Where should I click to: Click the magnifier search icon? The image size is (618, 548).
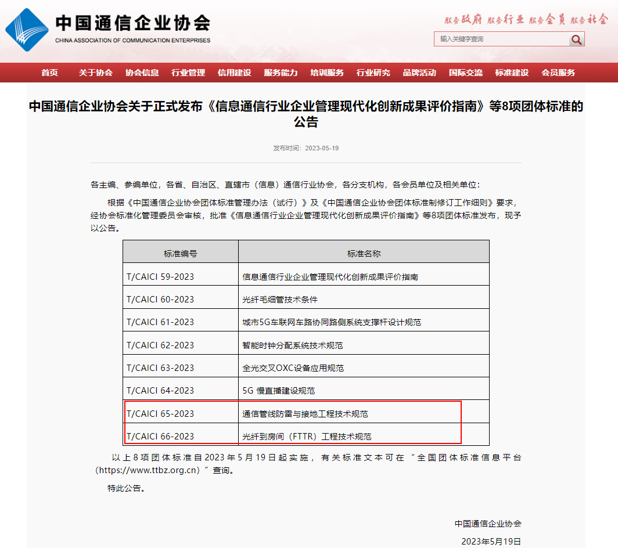pyautogui.click(x=577, y=39)
